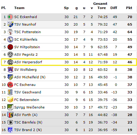137x135 pixels.
Task: Select the FC Eschenau team name
Action: 25,85
